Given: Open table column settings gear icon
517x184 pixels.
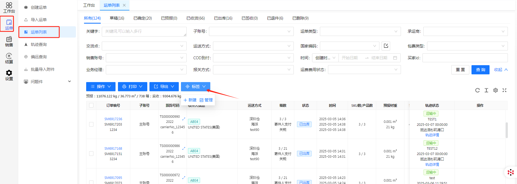Looking at the screenshot, I should point(495,90).
